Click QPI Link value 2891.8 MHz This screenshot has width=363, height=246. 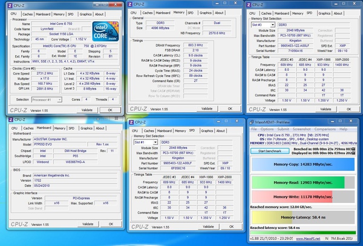coord(45,89)
